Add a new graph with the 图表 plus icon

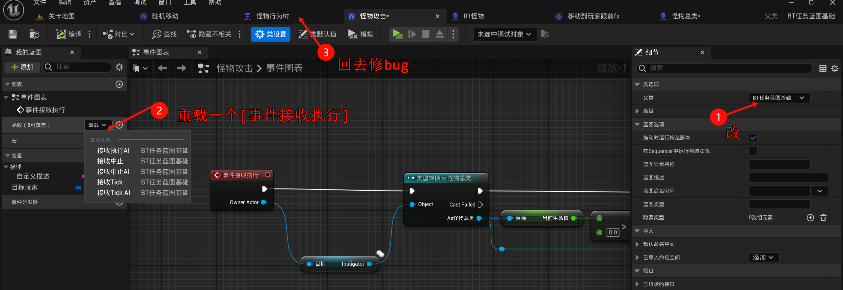tap(119, 84)
